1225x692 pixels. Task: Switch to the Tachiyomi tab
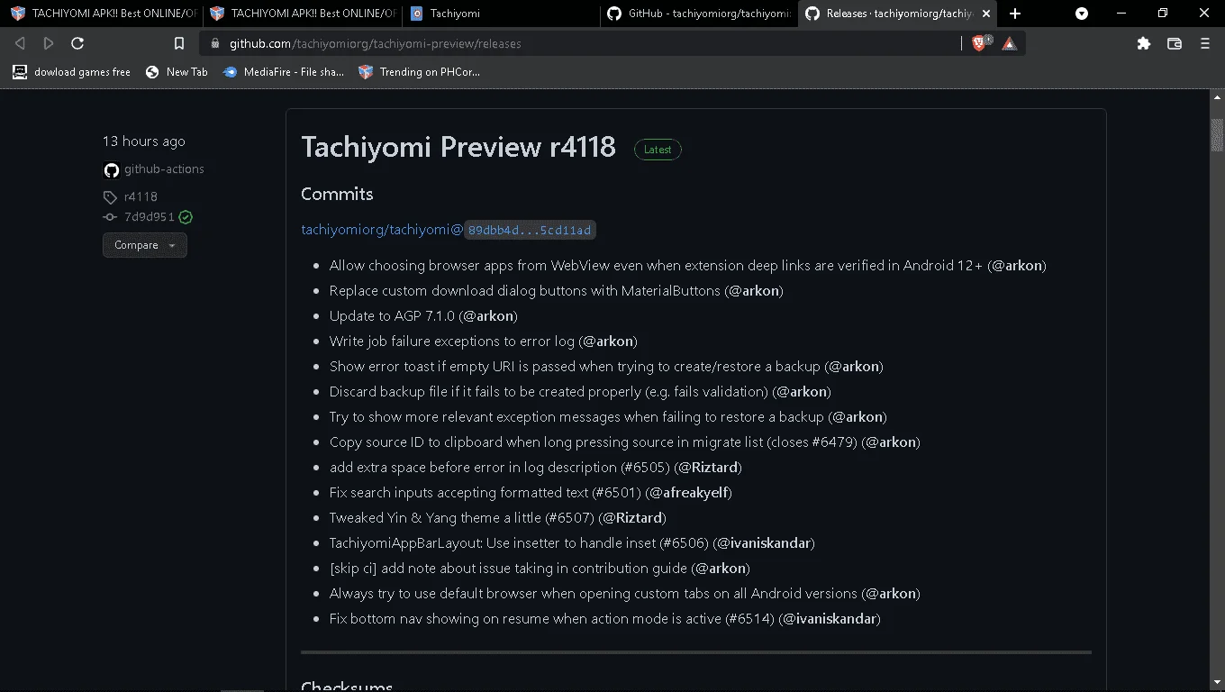click(x=500, y=14)
